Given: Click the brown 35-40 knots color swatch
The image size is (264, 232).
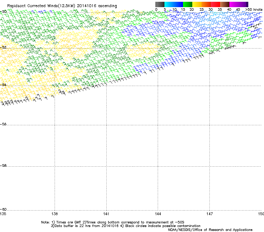Looking at the screenshot, I should 225,4.
